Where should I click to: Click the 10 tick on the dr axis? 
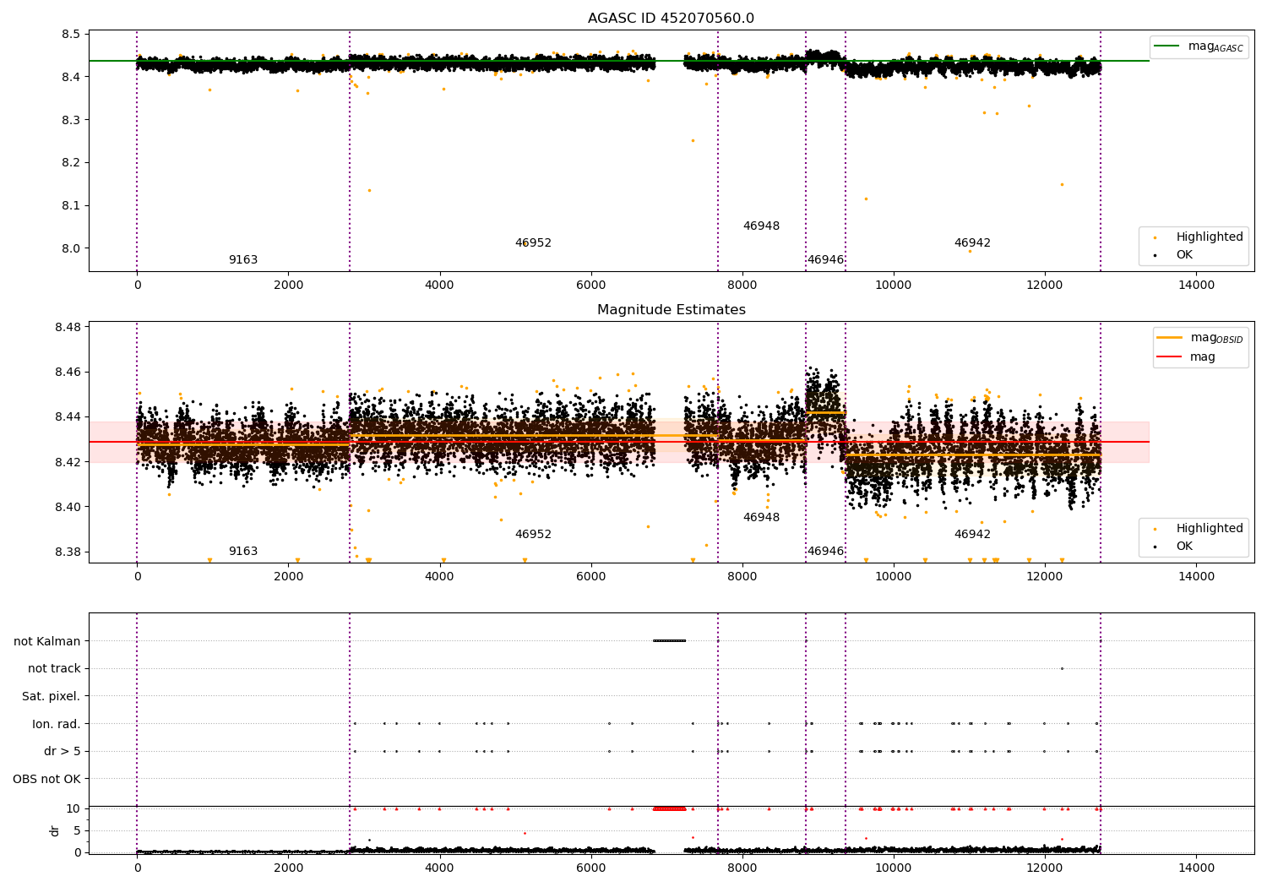[73, 808]
